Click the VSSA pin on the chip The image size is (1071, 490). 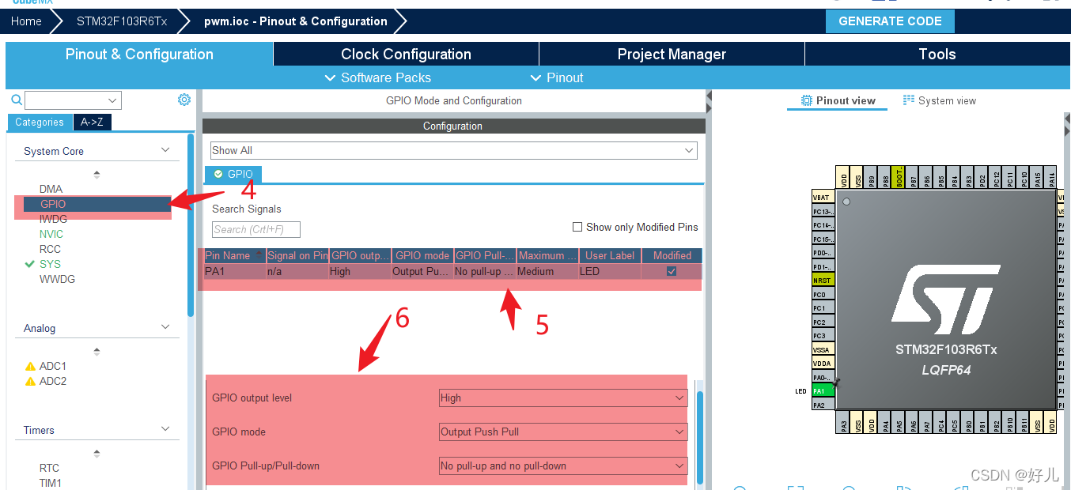click(x=823, y=349)
